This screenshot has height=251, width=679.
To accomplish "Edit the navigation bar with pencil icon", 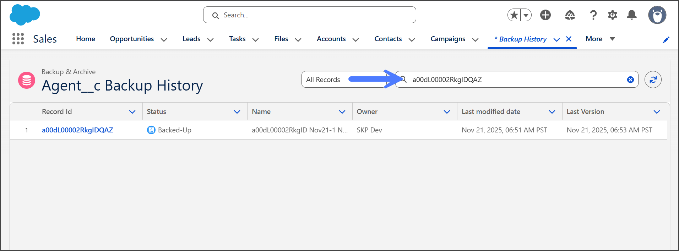I will coord(666,40).
